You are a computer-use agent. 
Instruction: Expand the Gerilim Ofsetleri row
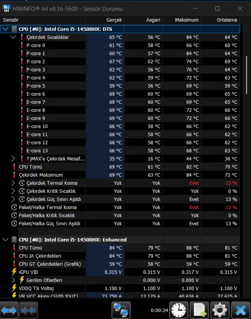[13, 280]
